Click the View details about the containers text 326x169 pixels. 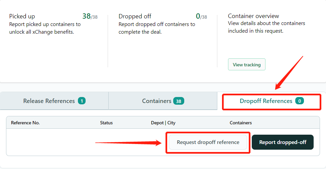[x=266, y=23]
